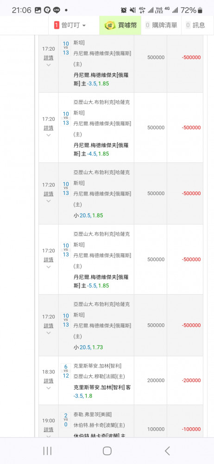
Task: Open 詳情 for the -4.5 handicap bet
Action: click(x=49, y=128)
